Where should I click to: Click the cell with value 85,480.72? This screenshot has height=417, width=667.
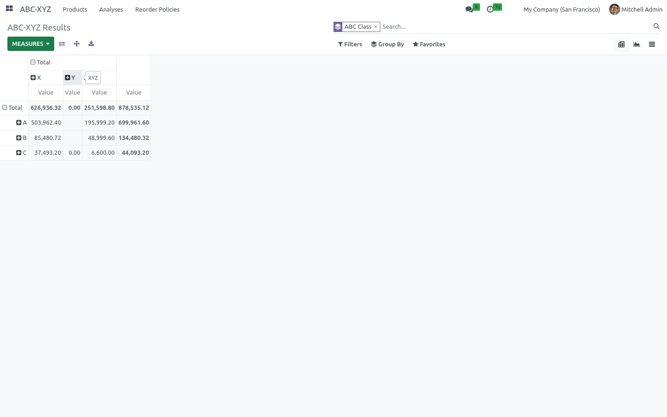(46, 138)
